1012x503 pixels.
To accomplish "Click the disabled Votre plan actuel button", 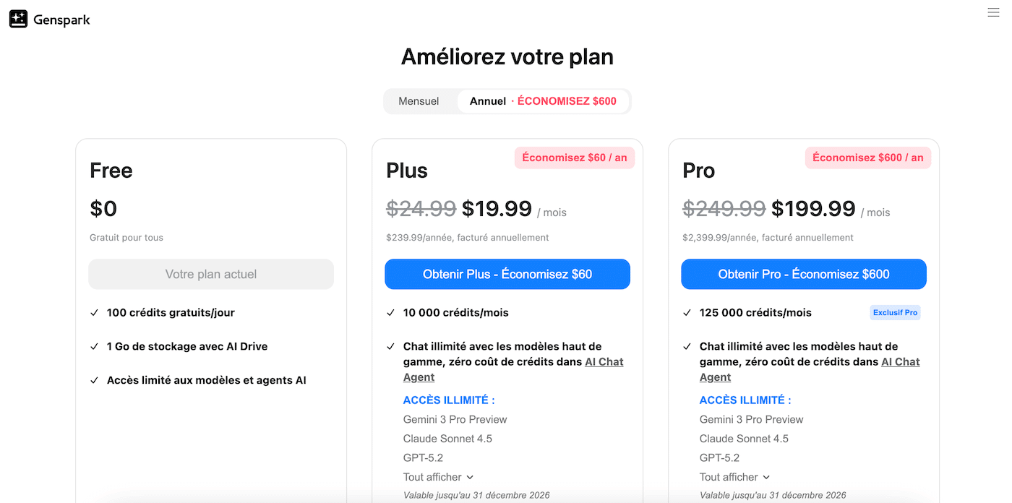I will pyautogui.click(x=211, y=275).
